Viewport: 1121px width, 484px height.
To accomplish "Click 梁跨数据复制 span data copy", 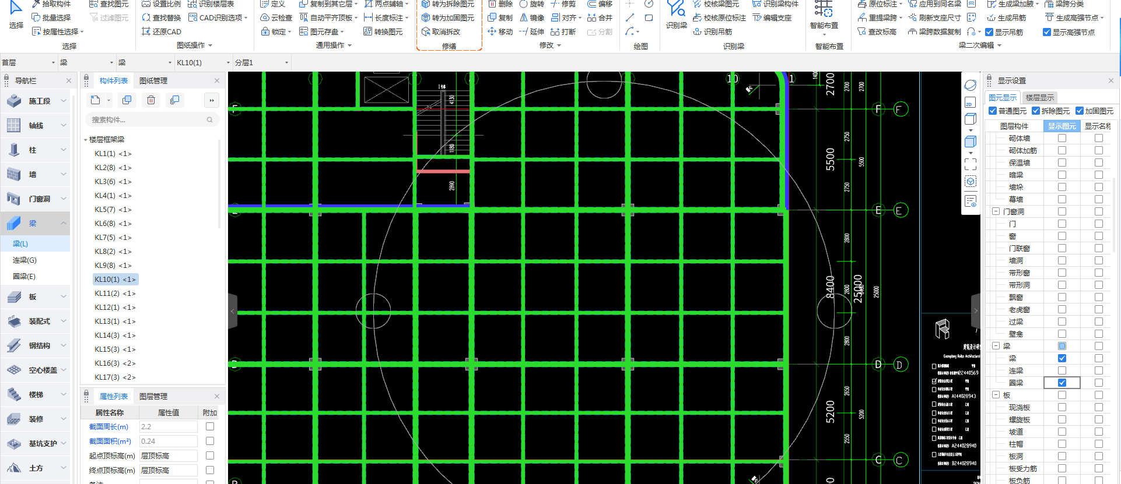I will point(934,31).
